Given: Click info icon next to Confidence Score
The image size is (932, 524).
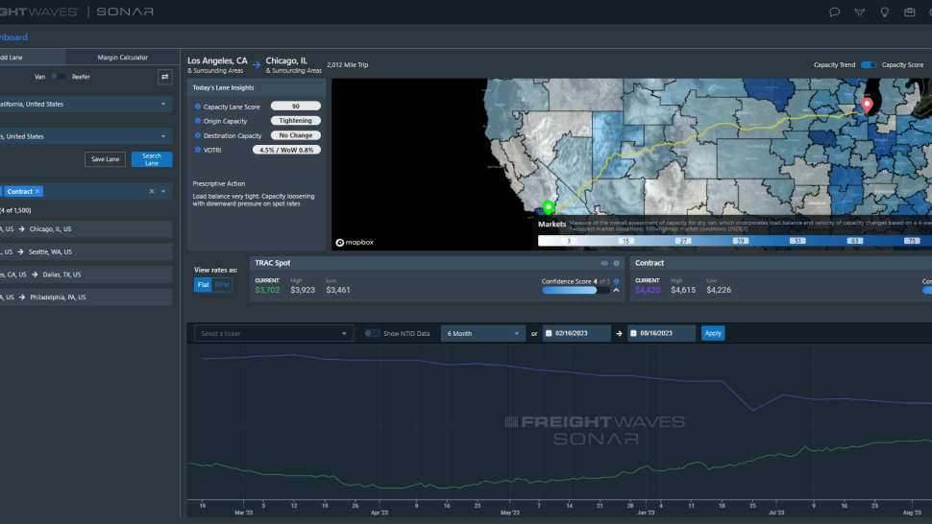Looking at the screenshot, I should pos(617,281).
